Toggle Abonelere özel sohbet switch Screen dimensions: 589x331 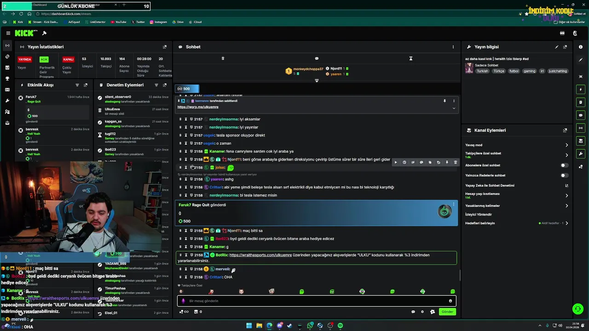564,165
